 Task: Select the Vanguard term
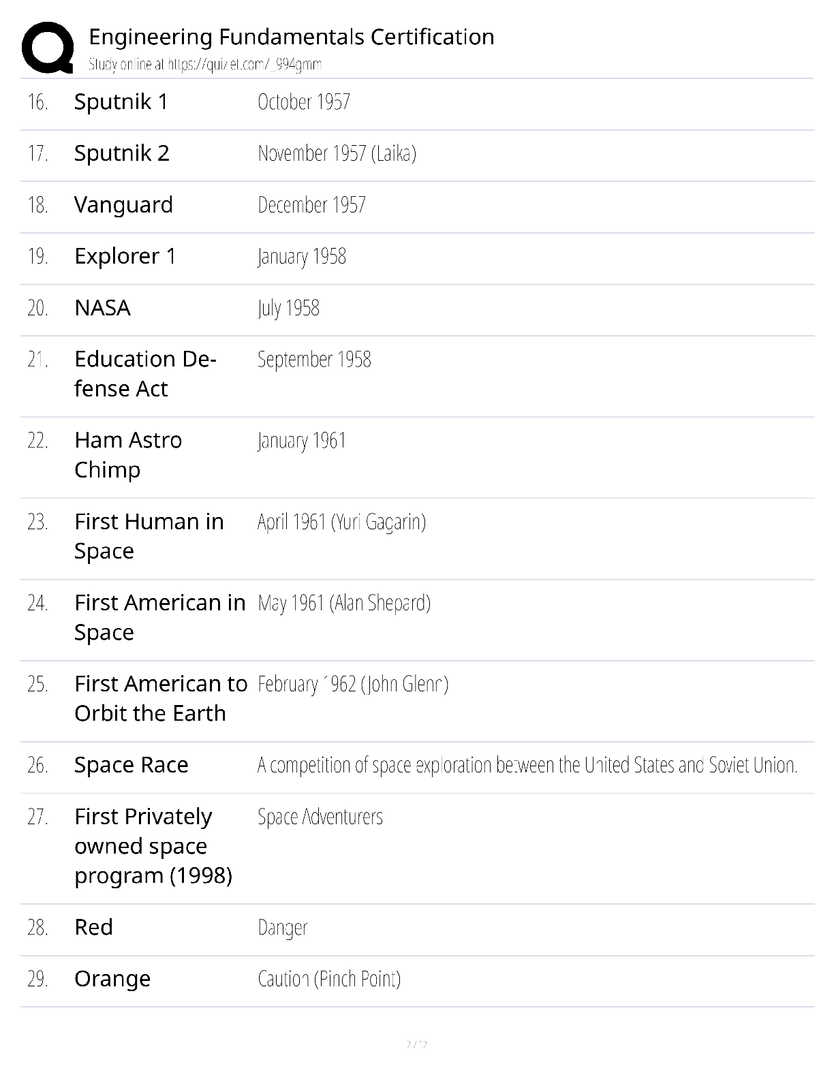click(x=123, y=205)
